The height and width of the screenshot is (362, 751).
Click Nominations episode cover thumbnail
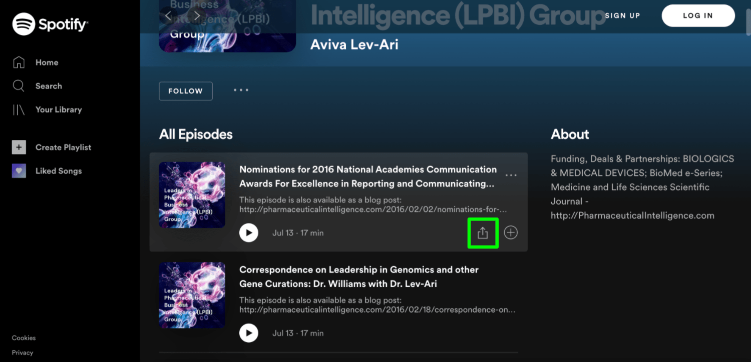[x=192, y=195]
